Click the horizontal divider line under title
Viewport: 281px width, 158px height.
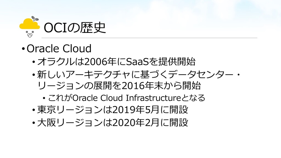tap(150, 38)
